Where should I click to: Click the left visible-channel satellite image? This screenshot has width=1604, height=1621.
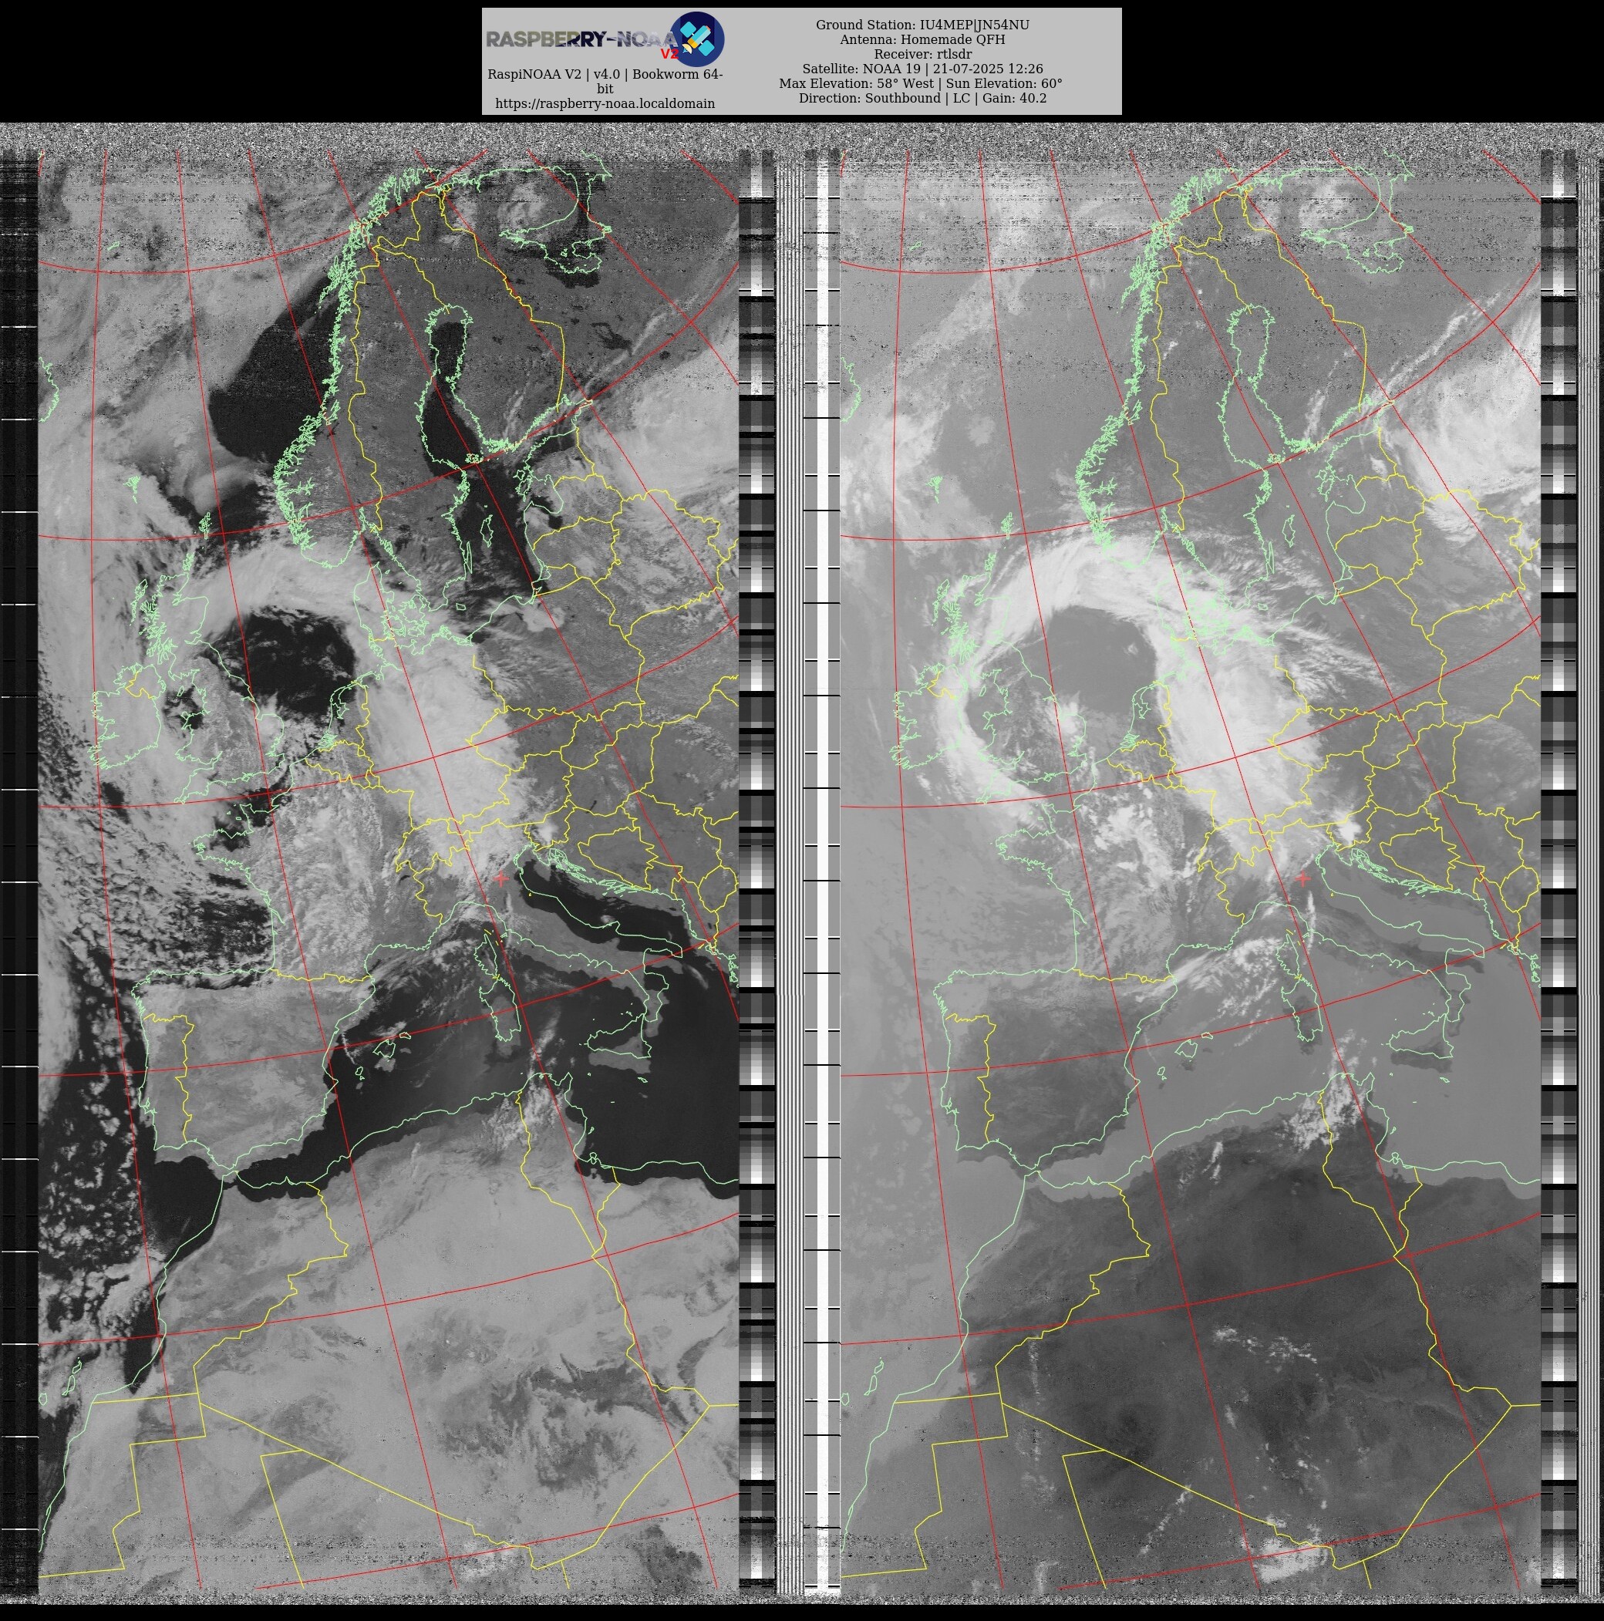[x=389, y=868]
